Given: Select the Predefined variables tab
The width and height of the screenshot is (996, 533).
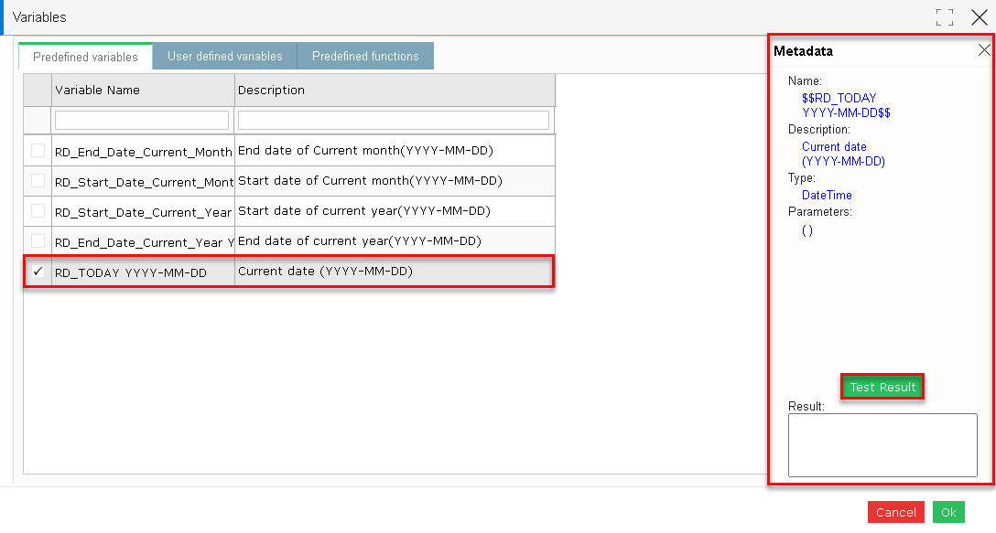Looking at the screenshot, I should [85, 57].
